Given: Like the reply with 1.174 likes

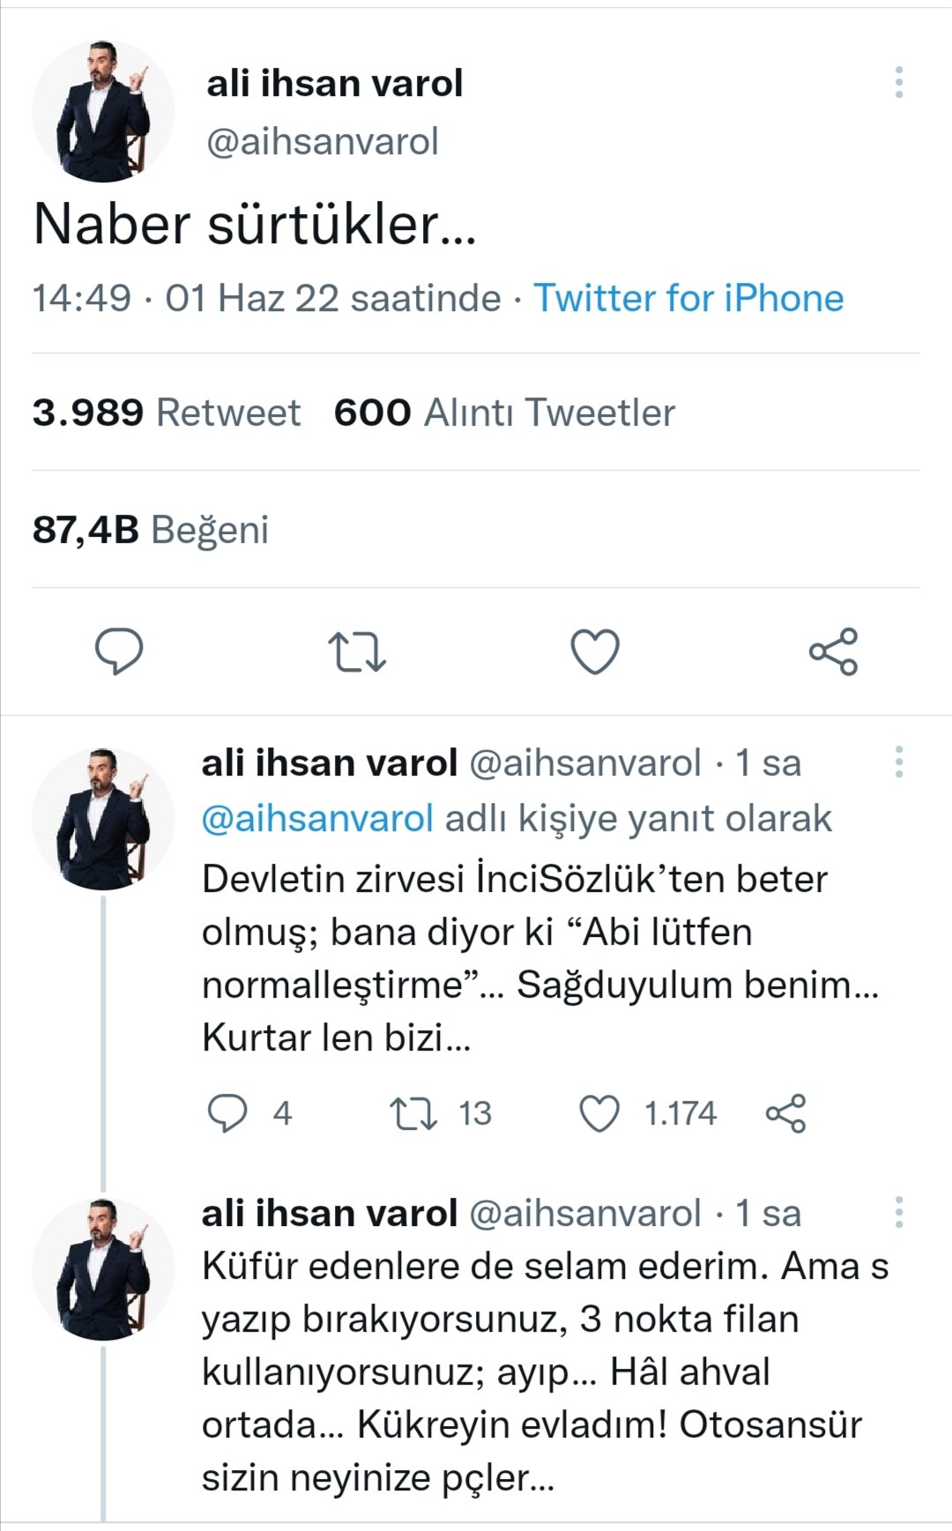Looking at the screenshot, I should point(599,1112).
